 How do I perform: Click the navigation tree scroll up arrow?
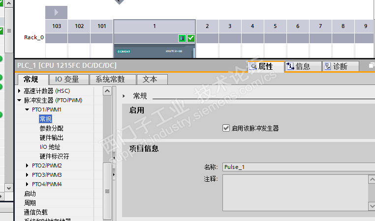107,91
